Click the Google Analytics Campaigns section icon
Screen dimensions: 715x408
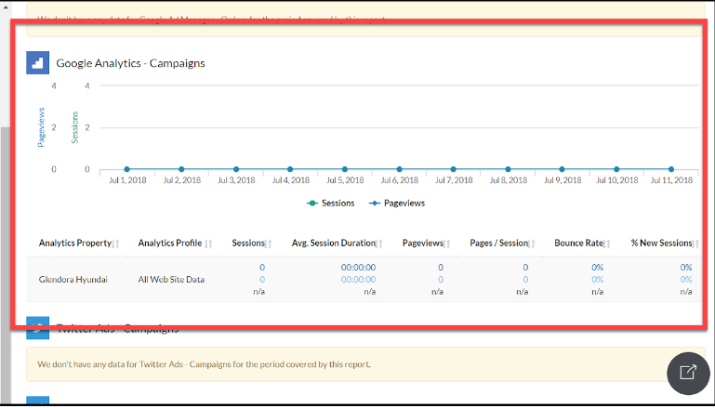37,62
